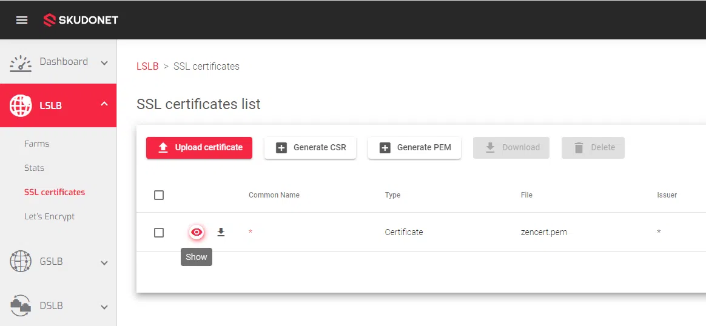This screenshot has width=706, height=326.
Task: Check the zencert.pem row checkbox
Action: (x=159, y=233)
